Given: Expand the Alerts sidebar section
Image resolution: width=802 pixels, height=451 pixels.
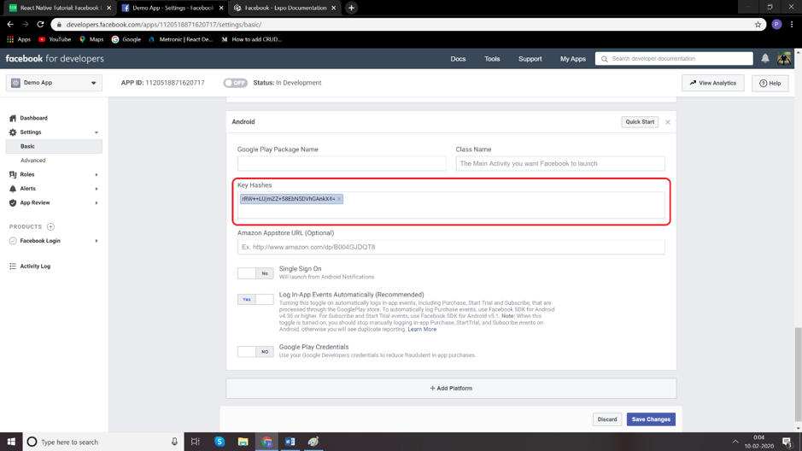Looking at the screenshot, I should (97, 189).
